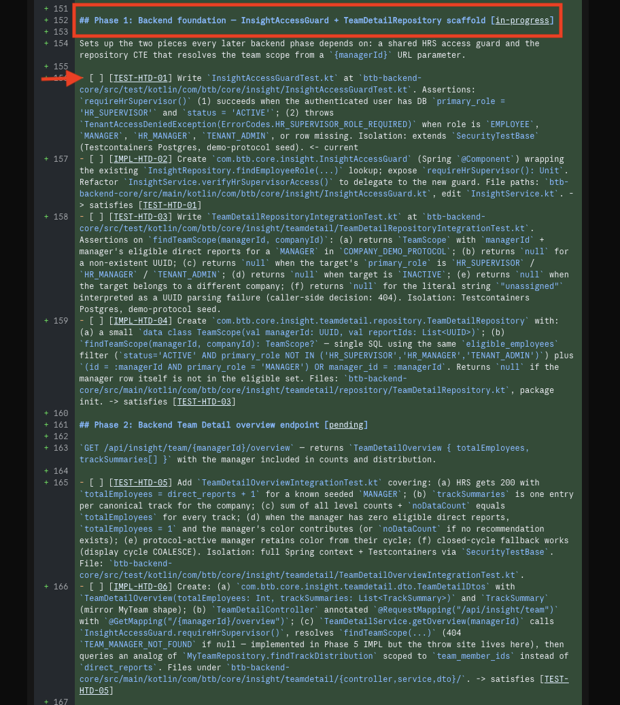Click the `InsightService.kt` file name
This screenshot has width=620, height=705.
(x=513, y=194)
